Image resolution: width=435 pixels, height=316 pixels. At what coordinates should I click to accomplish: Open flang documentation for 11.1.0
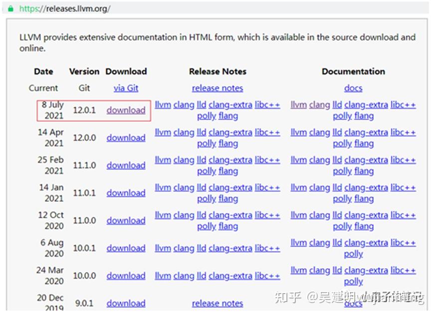point(364,171)
